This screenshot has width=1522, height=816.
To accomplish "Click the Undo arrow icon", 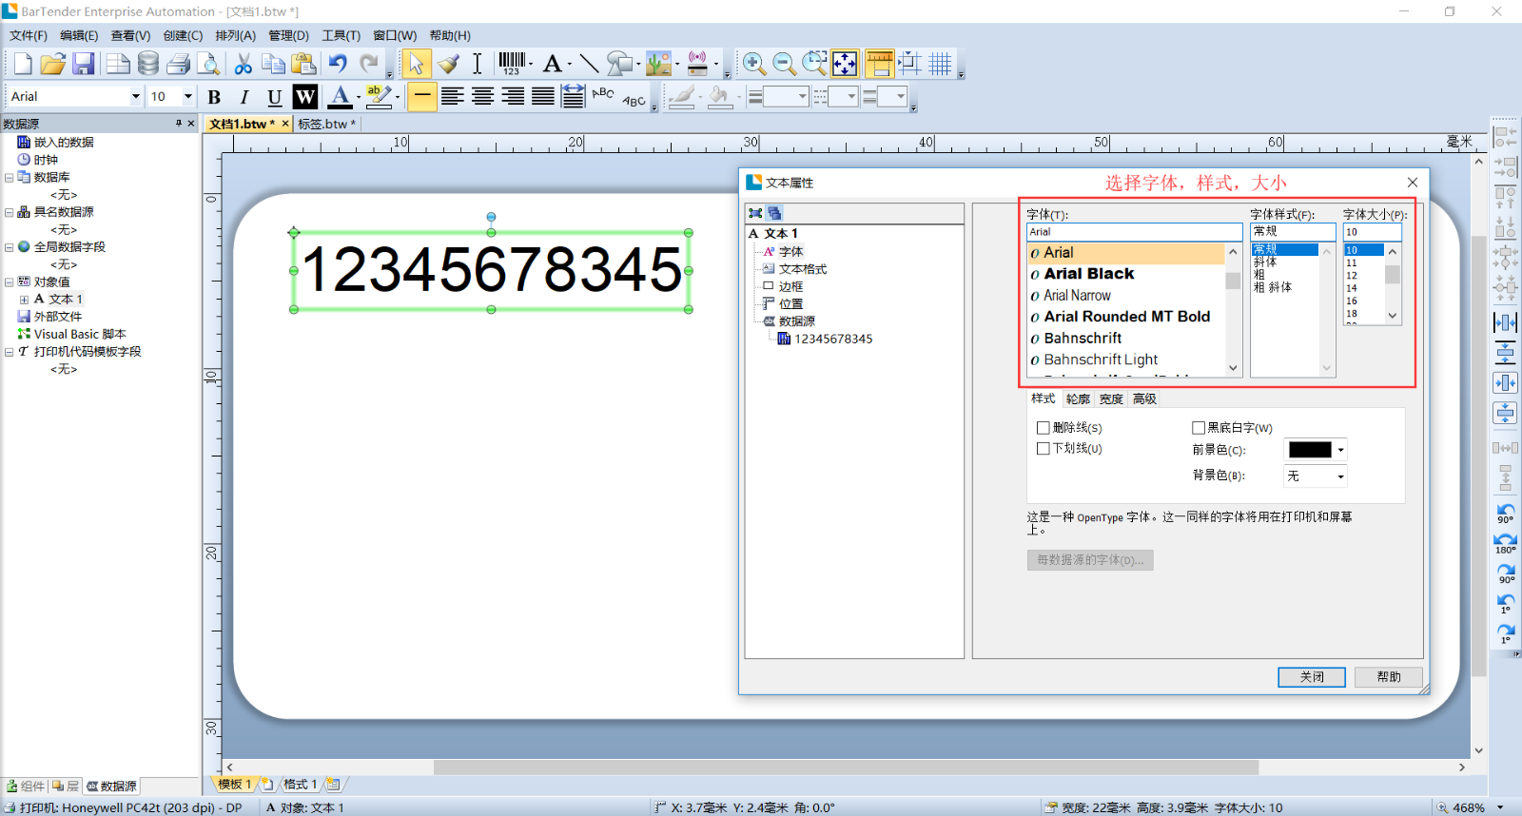I will pos(338,64).
